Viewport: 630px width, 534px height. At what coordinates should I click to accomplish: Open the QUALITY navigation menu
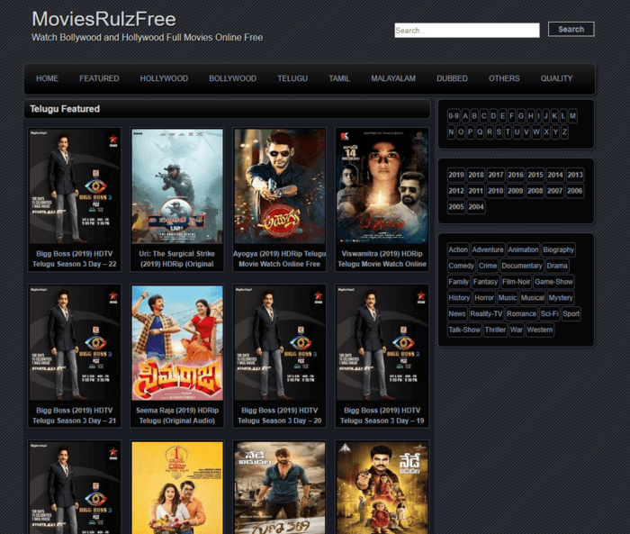(556, 78)
